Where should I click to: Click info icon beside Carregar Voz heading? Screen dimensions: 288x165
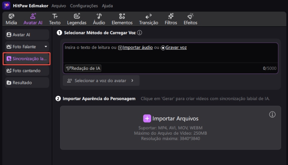point(140,33)
